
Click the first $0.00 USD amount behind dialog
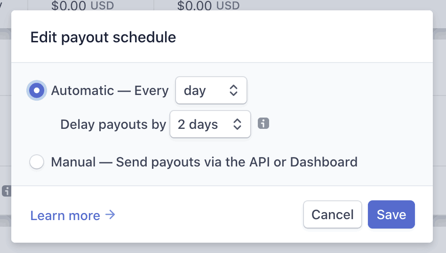click(x=82, y=5)
